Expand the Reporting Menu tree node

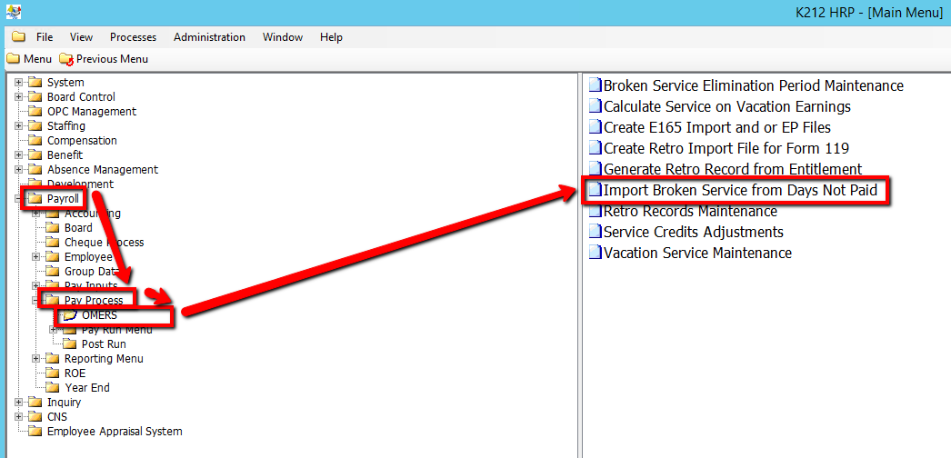(36, 359)
